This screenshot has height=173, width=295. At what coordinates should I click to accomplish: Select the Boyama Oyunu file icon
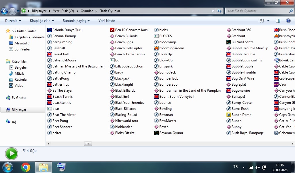click(156, 133)
